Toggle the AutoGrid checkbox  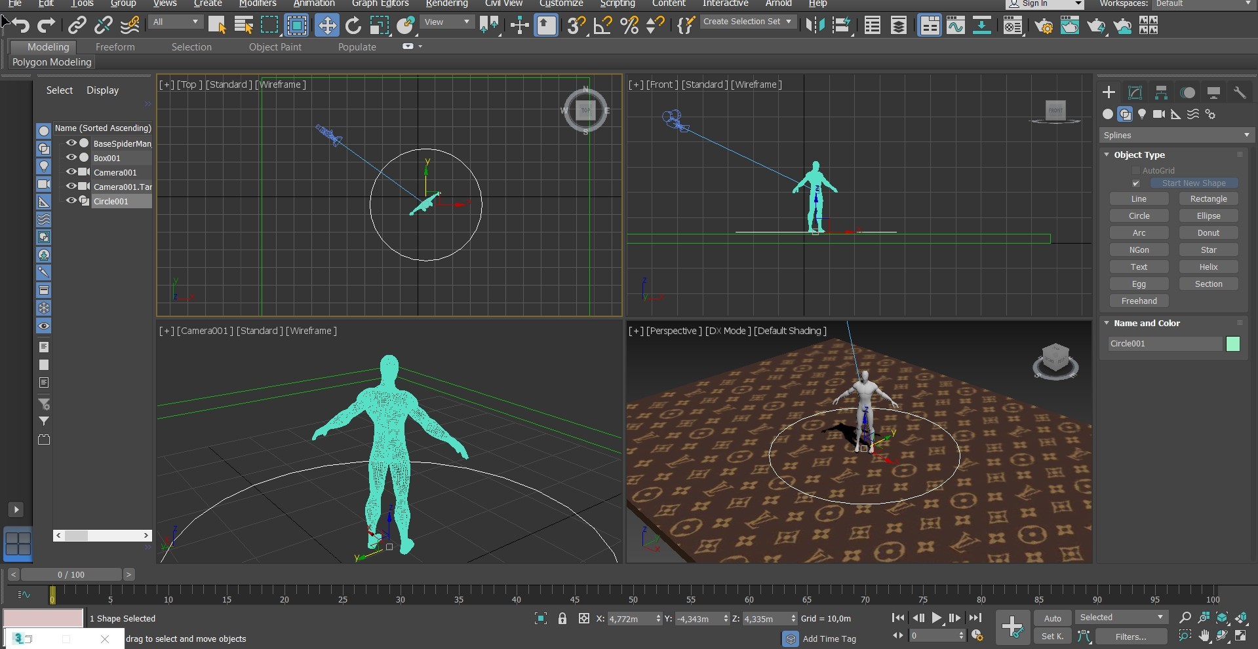[1136, 170]
